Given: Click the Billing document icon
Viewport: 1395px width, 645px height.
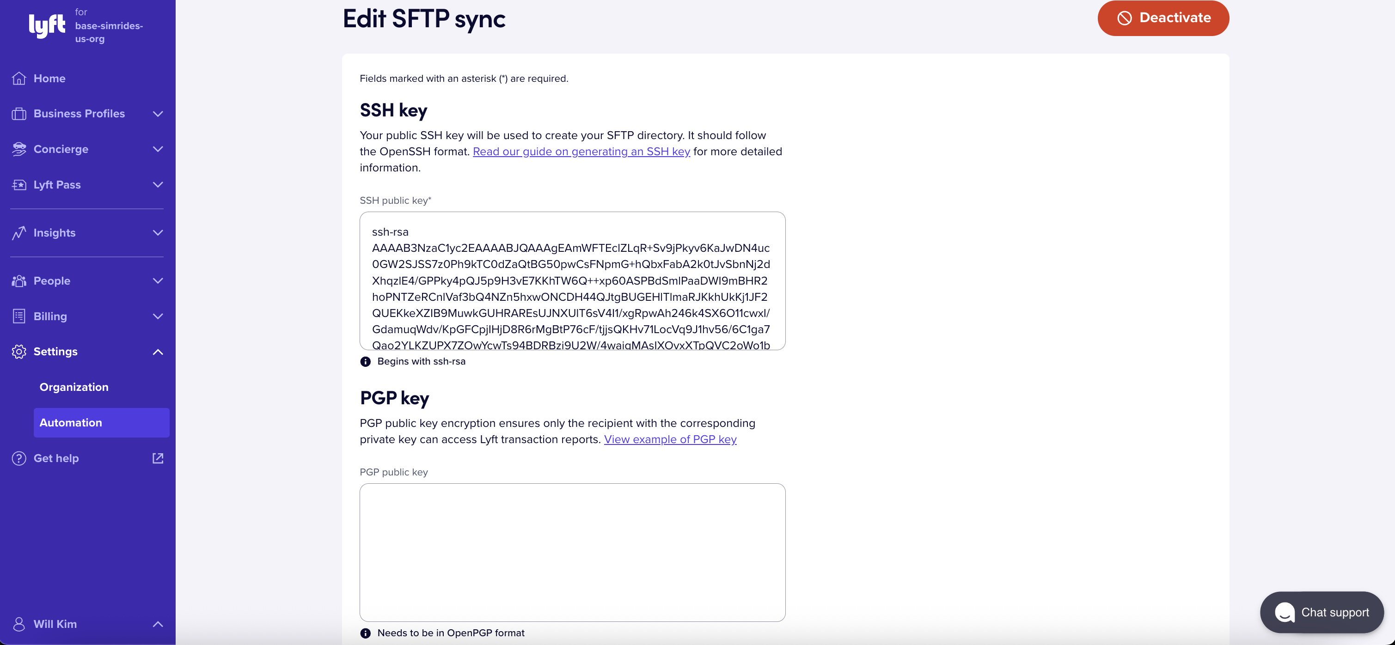Looking at the screenshot, I should [19, 316].
